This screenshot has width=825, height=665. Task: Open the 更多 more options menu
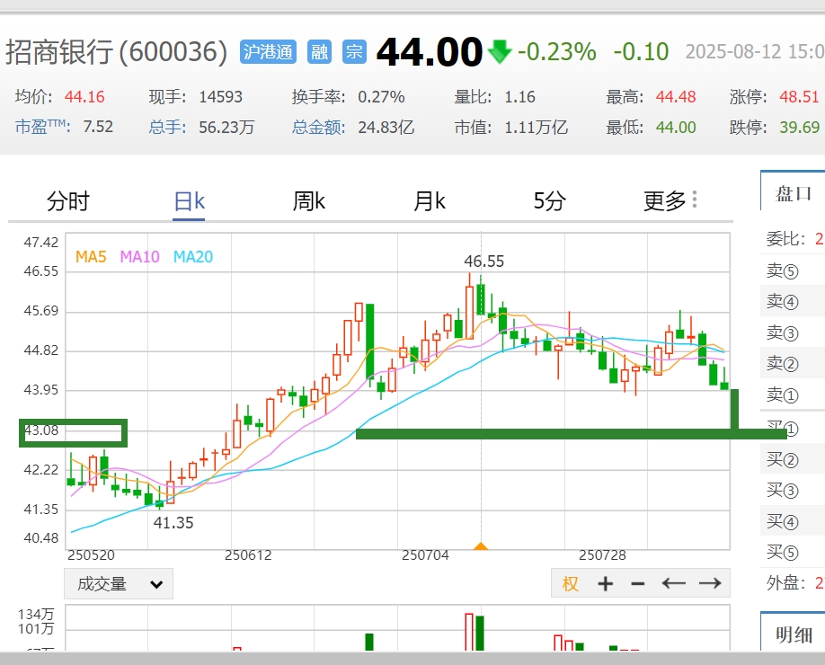pyautogui.click(x=670, y=200)
